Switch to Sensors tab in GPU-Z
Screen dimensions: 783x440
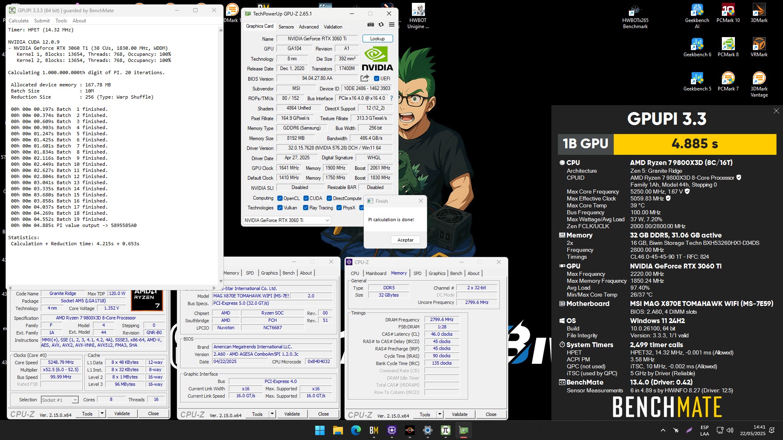click(x=286, y=27)
